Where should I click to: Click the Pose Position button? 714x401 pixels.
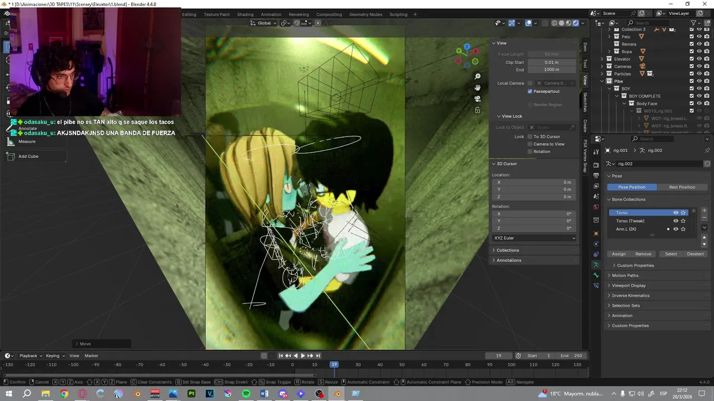pyautogui.click(x=631, y=187)
